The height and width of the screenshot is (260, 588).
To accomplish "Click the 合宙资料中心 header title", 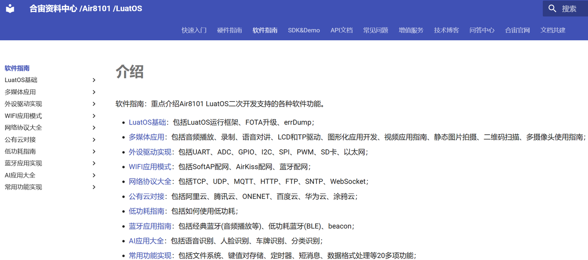I will [x=53, y=9].
